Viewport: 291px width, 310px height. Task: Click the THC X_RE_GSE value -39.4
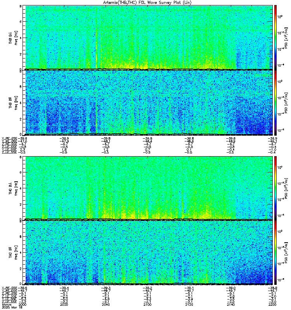click(64, 288)
